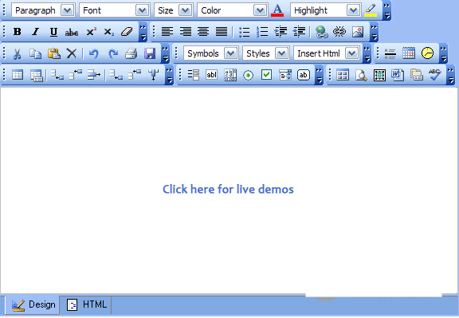The height and width of the screenshot is (318, 459).
Task: Select the scissors cut icon
Action: click(18, 53)
